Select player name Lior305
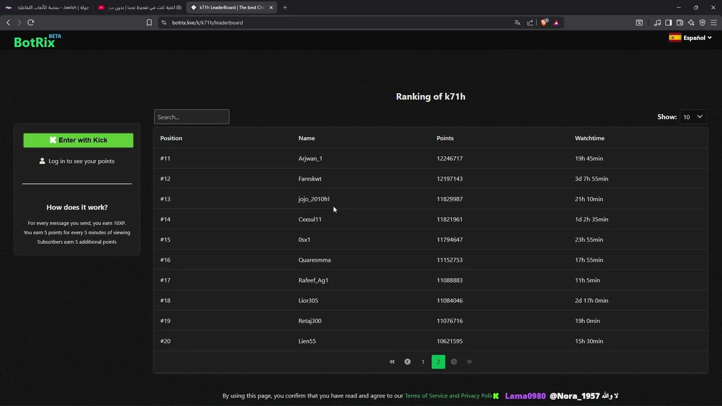The width and height of the screenshot is (722, 406). click(308, 301)
